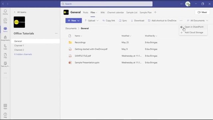Screen dimensions: 213x120
Task: Show 6 hidden channels
Action: pyautogui.click(x=23, y=54)
